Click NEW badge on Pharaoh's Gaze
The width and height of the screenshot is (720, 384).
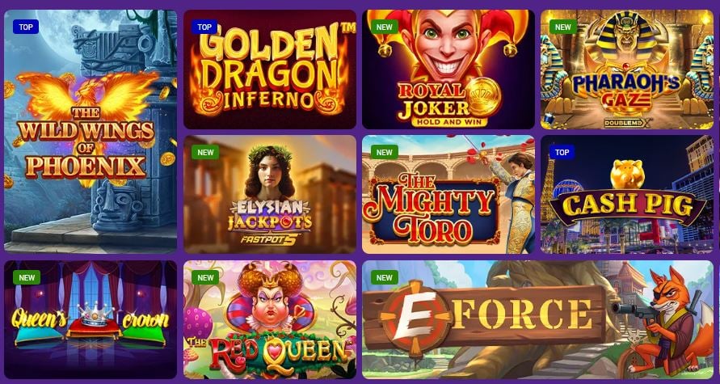click(x=563, y=27)
